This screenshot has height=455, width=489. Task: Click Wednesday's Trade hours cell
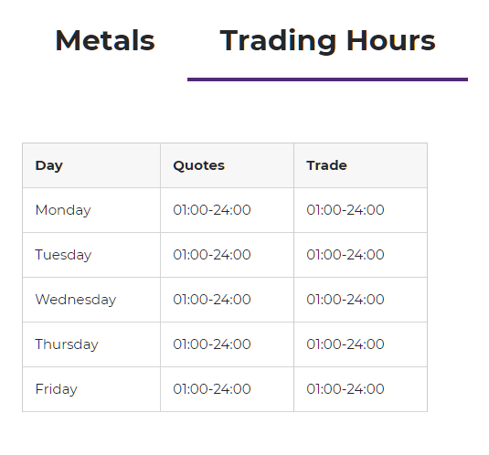click(360, 300)
